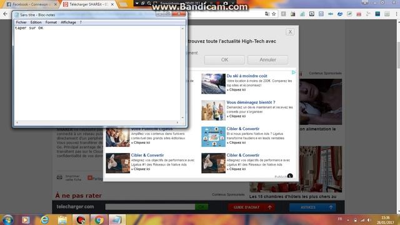This screenshot has width=400, height=225.
Task: Click the ASTUCES blue button
Action: pos(312,207)
